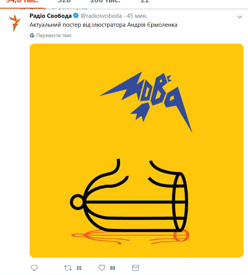Like the tweet with the heart icon
The height and width of the screenshot is (275, 248).
[102, 268]
